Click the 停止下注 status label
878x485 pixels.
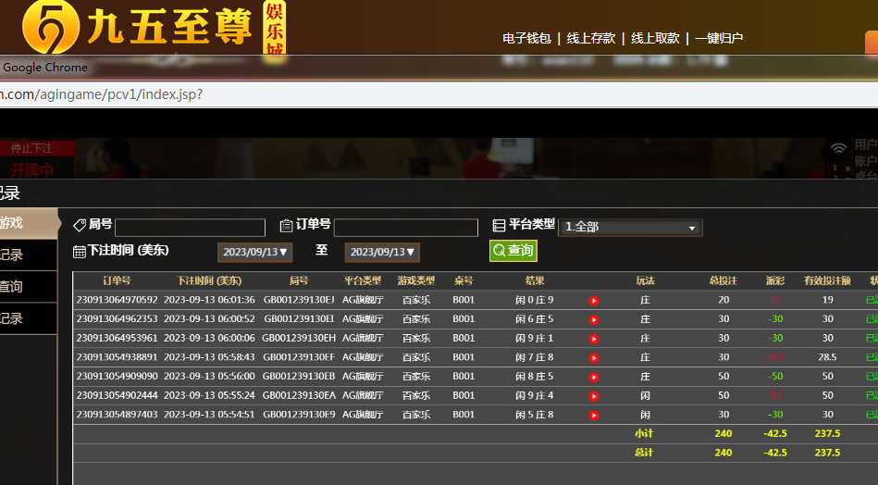click(x=31, y=148)
